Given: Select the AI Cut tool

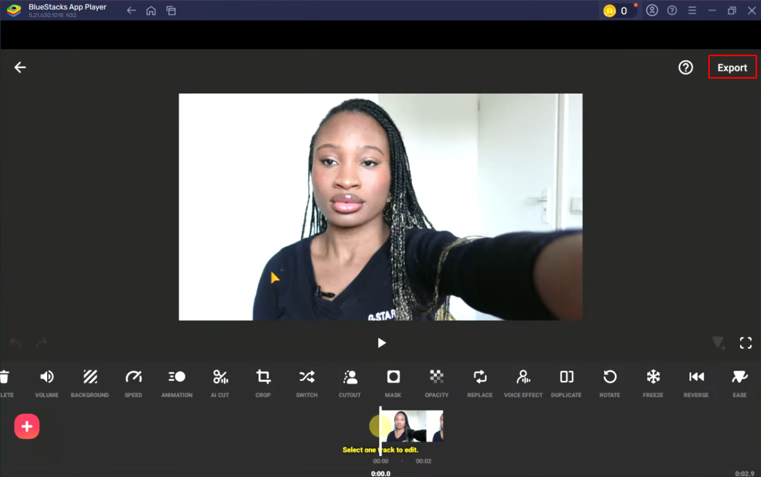Looking at the screenshot, I should 220,383.
